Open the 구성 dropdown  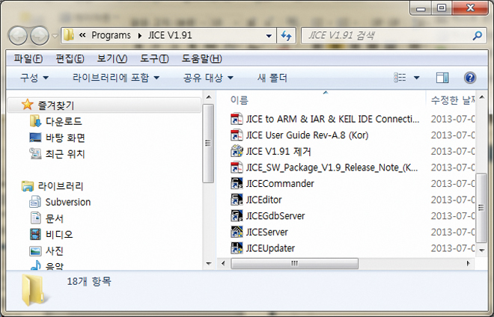pos(34,78)
